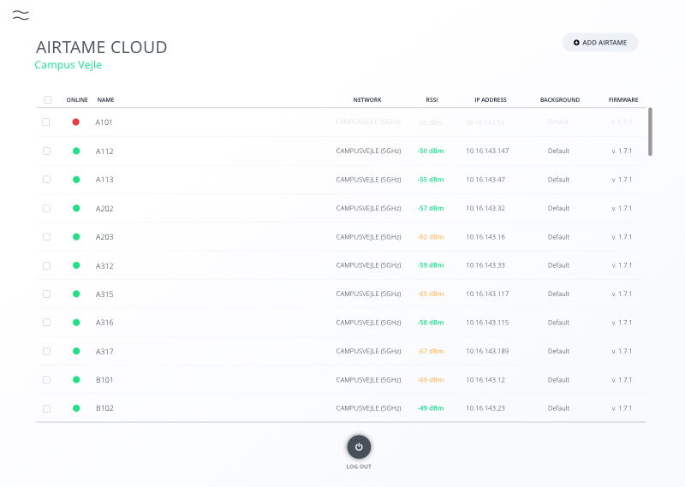
Task: Open device named B102
Action: point(104,408)
